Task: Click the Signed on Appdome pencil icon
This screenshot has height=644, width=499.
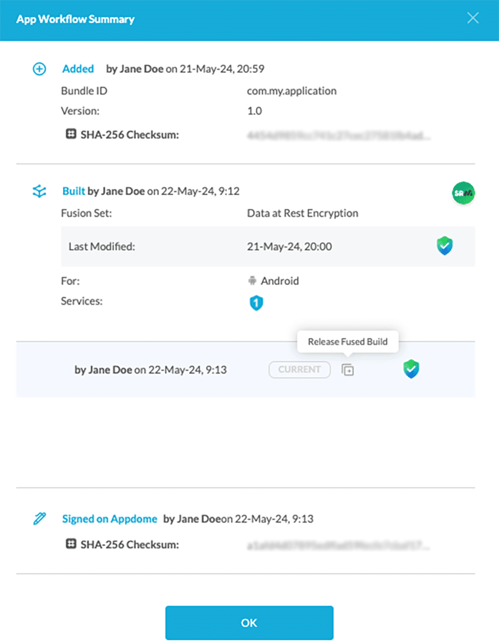Action: pos(39,519)
